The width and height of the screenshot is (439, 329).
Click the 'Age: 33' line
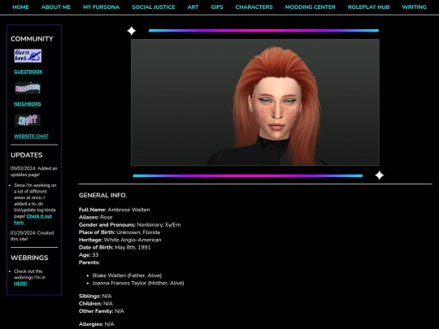pyautogui.click(x=89, y=255)
